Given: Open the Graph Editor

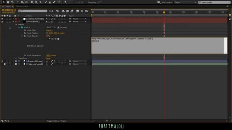Looking at the screenshot, I should pos(87,11).
